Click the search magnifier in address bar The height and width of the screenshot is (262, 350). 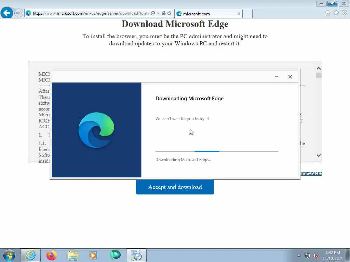tap(153, 13)
